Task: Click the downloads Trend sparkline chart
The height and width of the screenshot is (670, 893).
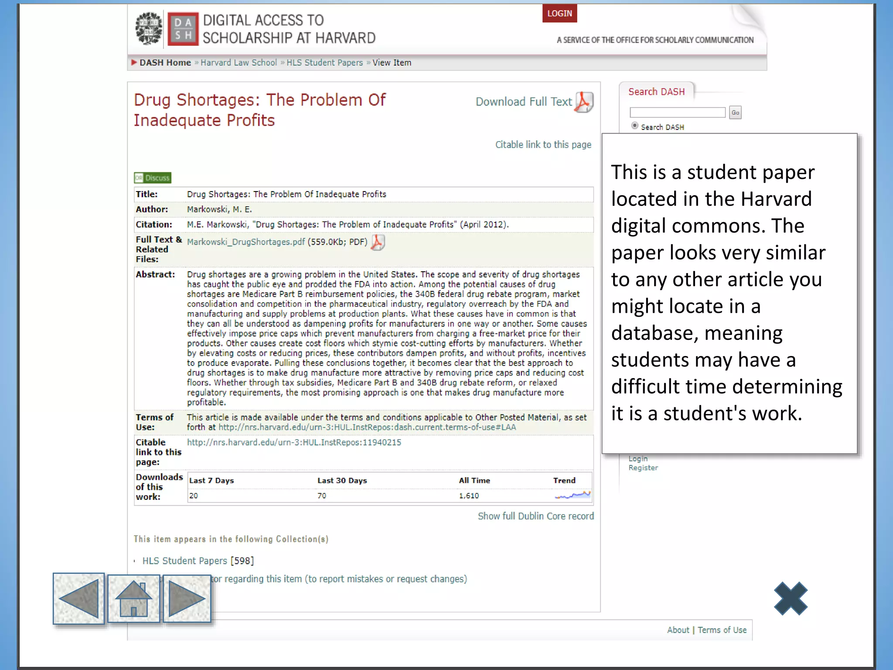Action: [x=573, y=496]
